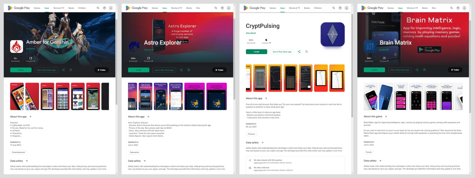Add CryptPulsing to wishlist bookmark

(x=306, y=52)
